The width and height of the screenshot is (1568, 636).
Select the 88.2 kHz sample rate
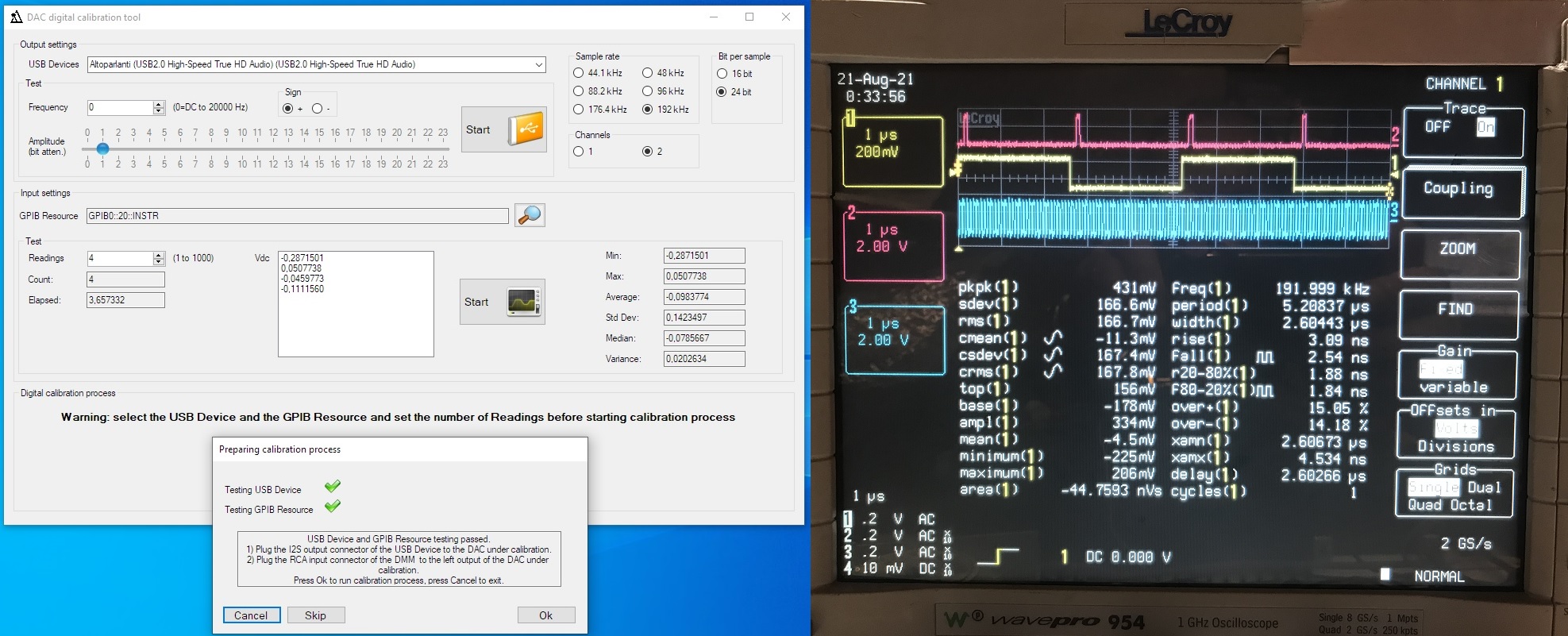pyautogui.click(x=578, y=91)
